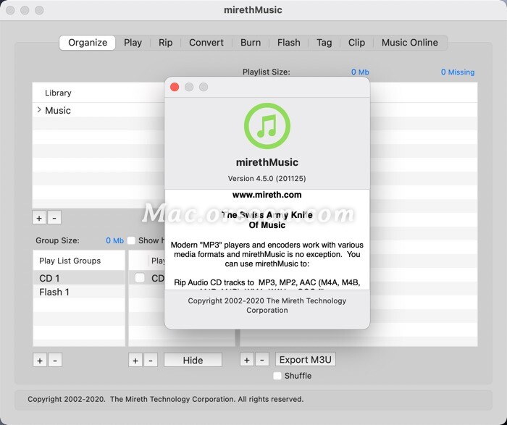Image resolution: width=507 pixels, height=425 pixels.
Task: Click minus button under Library list
Action: click(55, 217)
